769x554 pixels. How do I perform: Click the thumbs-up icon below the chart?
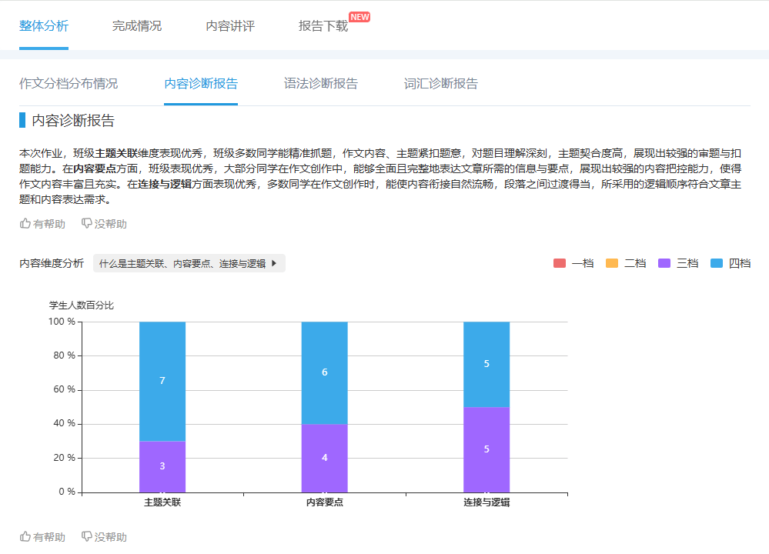pos(25,537)
